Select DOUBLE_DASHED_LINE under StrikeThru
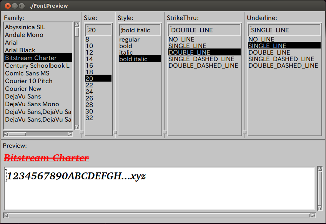Screen dimensions: 326x224 205,65
